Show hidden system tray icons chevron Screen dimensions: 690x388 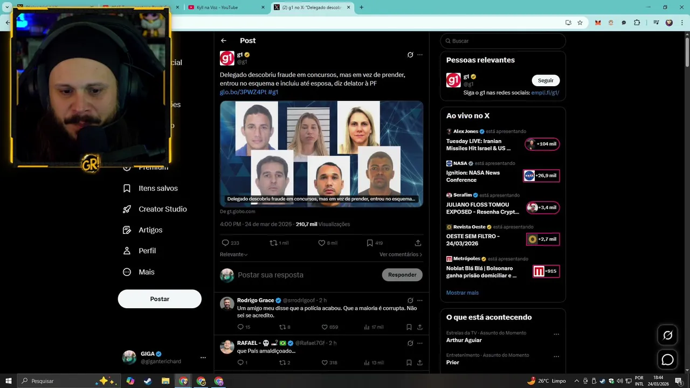coord(576,381)
